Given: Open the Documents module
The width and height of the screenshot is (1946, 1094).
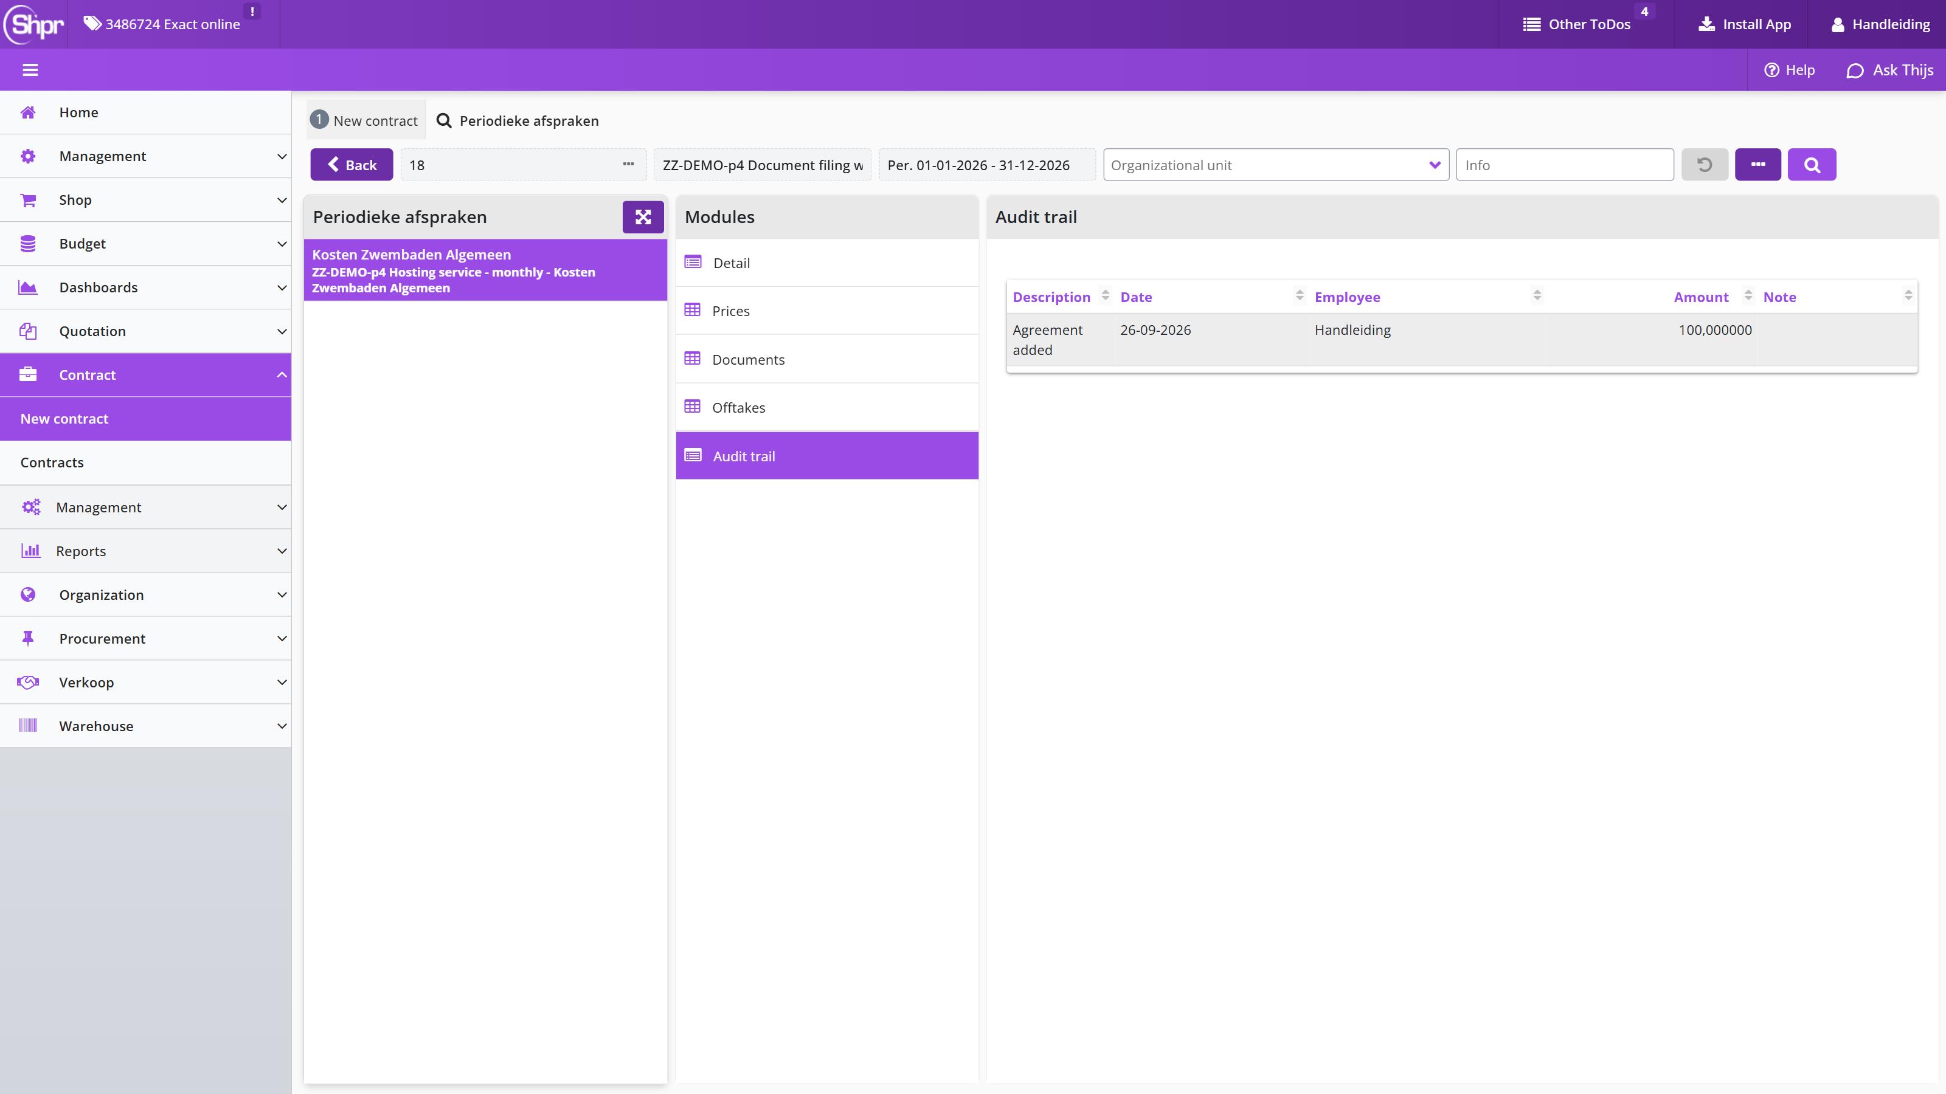Looking at the screenshot, I should pyautogui.click(x=827, y=359).
